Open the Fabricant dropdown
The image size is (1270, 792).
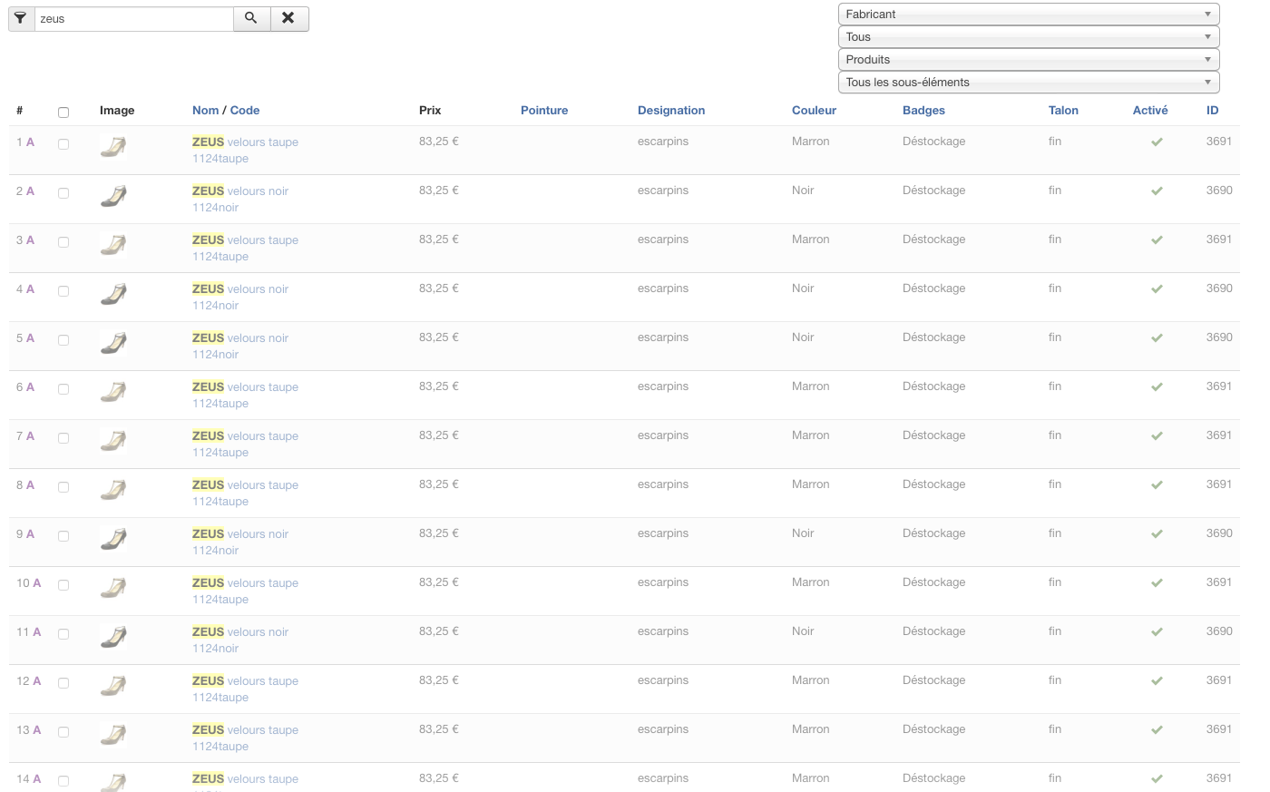(x=1028, y=15)
